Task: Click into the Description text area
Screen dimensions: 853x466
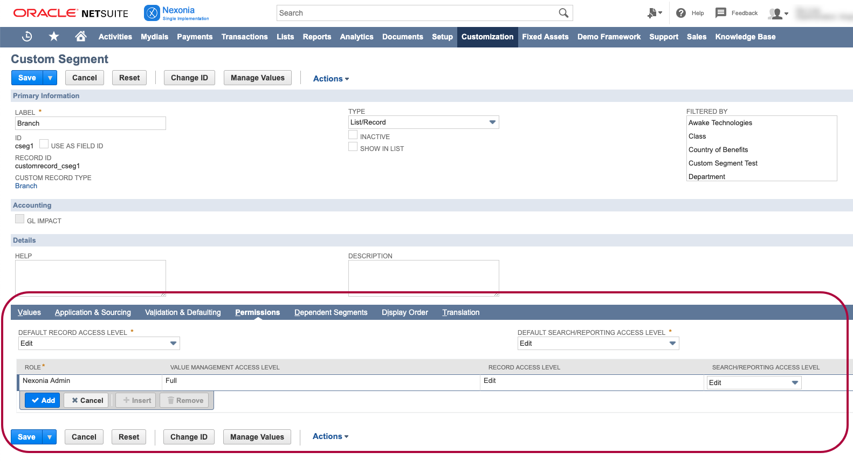Action: [x=424, y=278]
